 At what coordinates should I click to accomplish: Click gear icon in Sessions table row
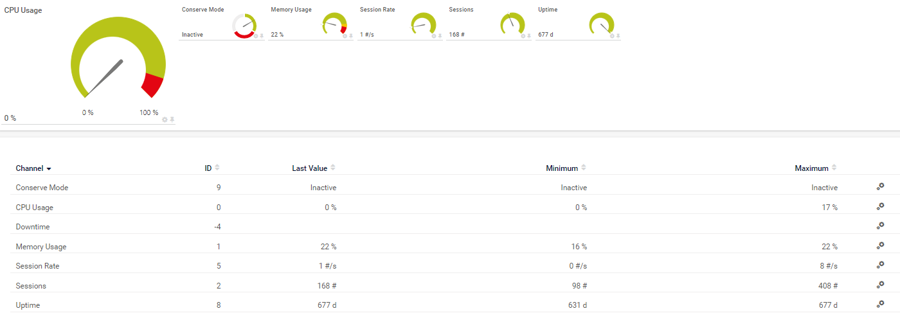[880, 285]
